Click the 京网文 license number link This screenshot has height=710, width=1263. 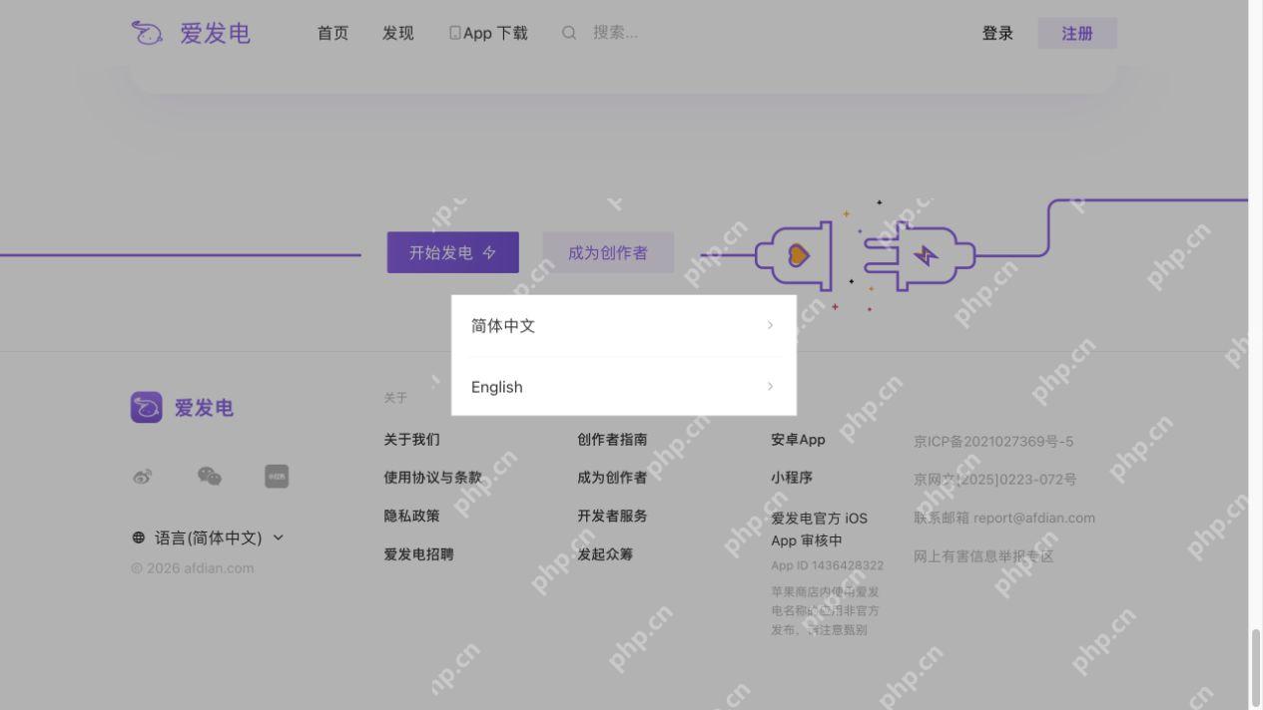click(995, 480)
